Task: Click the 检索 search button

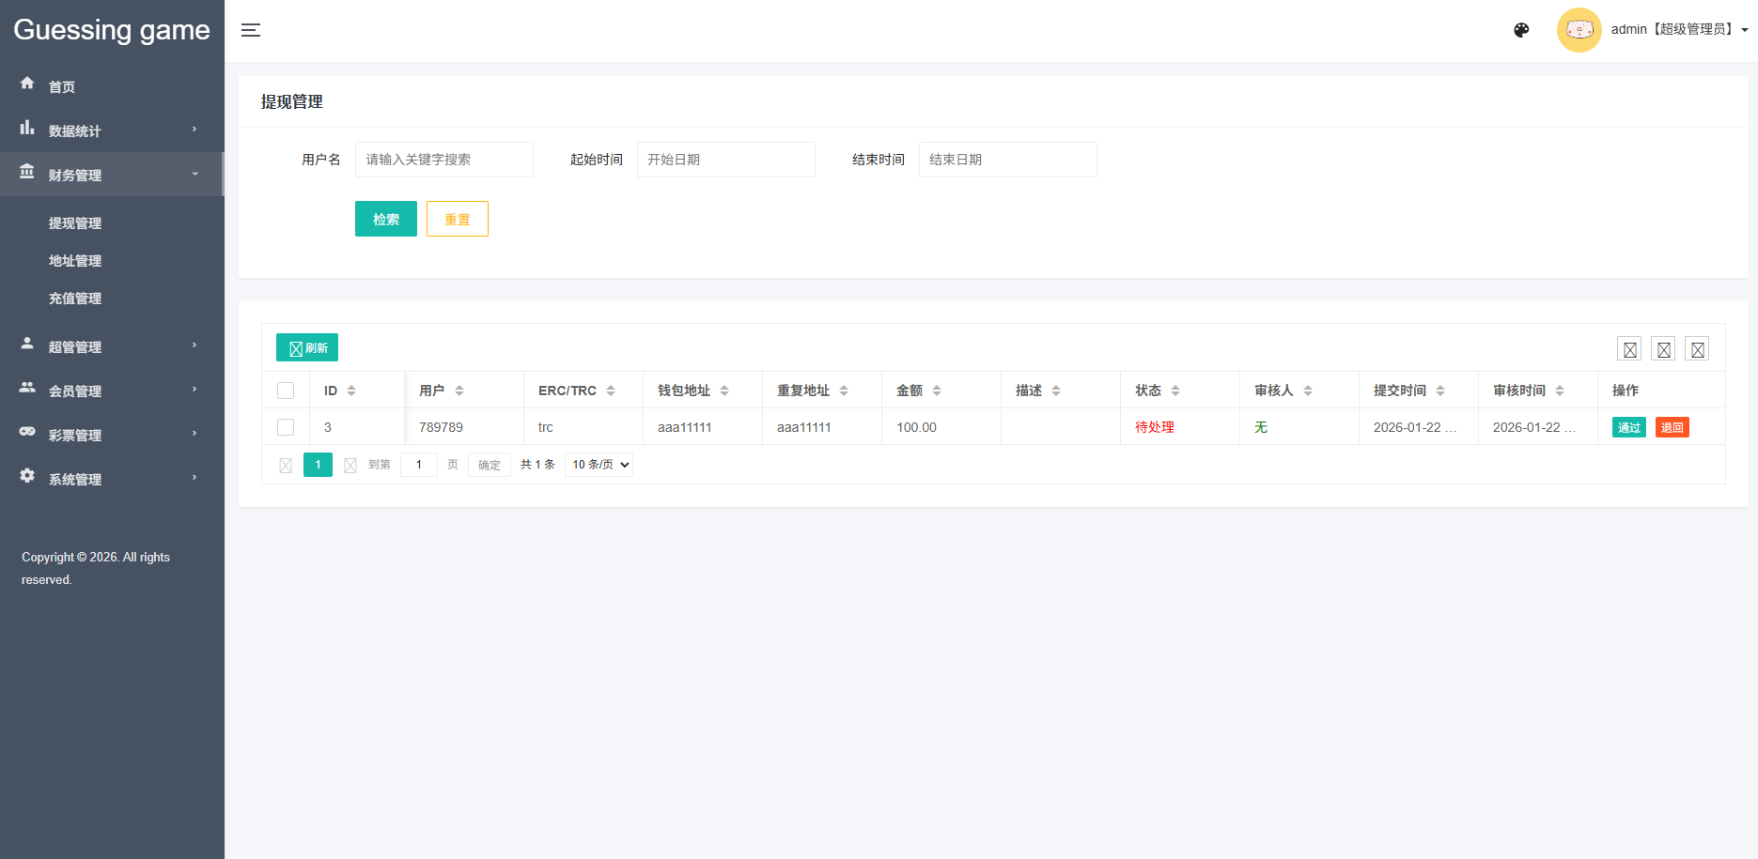Action: click(x=385, y=219)
